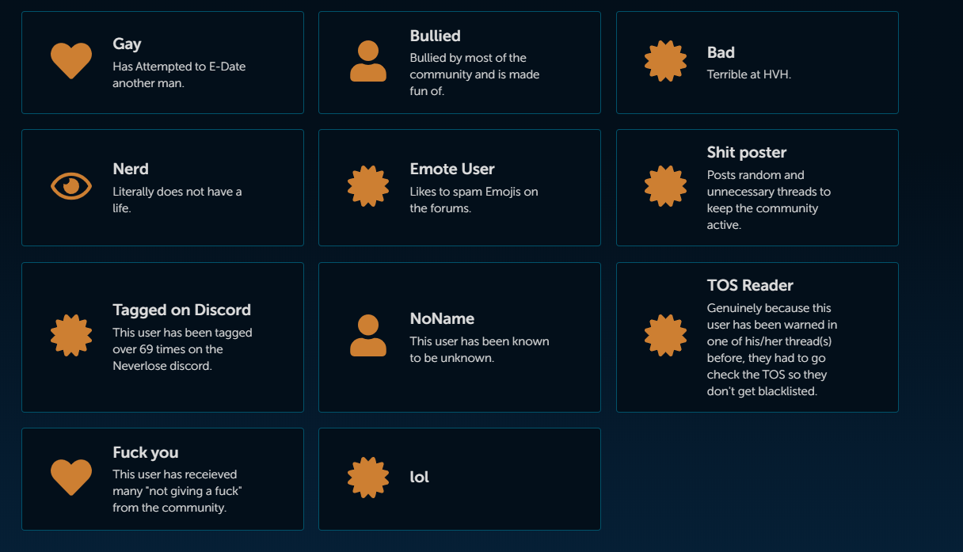Click the 'Literally does not have a life.' text

click(177, 200)
